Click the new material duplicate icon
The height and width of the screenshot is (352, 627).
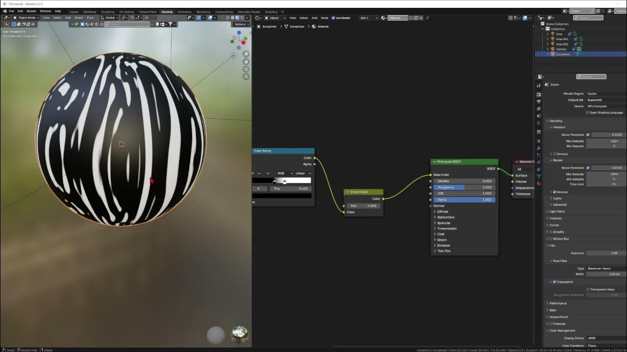tap(416, 18)
